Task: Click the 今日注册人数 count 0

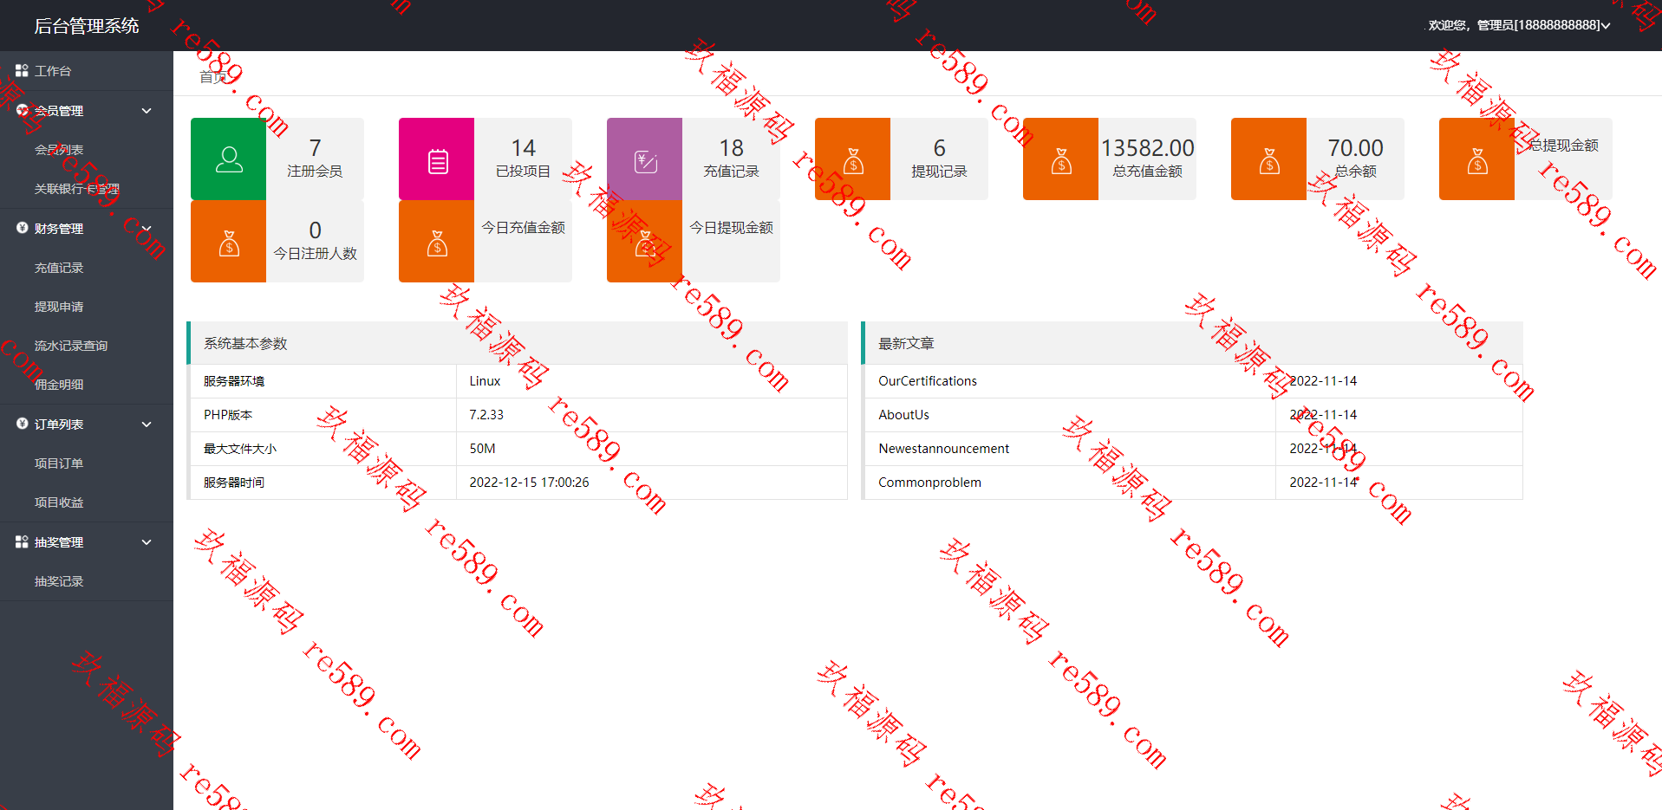Action: [x=315, y=230]
